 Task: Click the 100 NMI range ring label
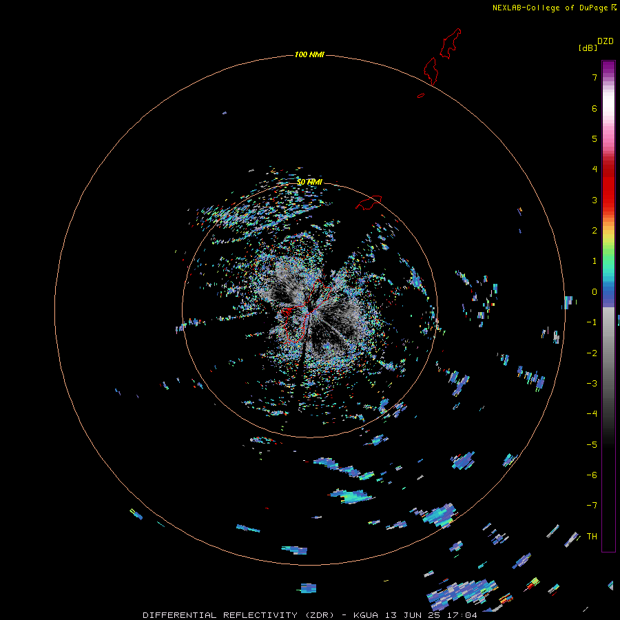[309, 54]
